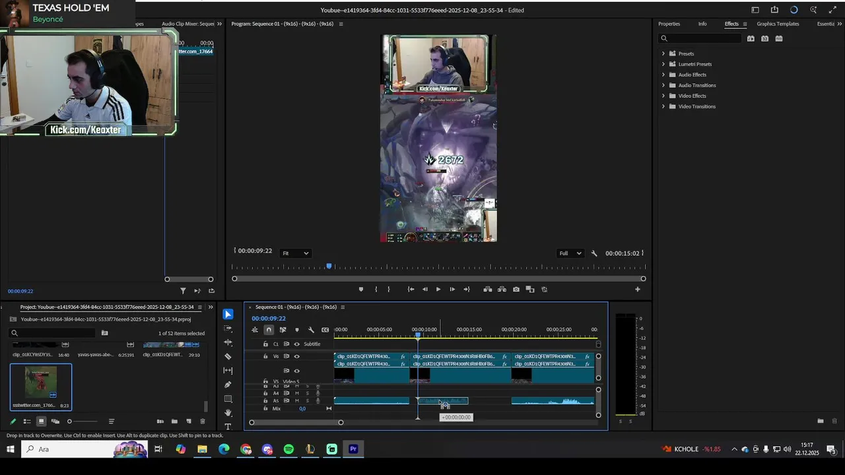Click the Comparison View icon

point(530,289)
